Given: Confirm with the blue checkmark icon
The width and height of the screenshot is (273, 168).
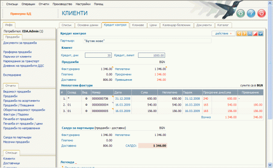Looking at the screenshot, I should [x=261, y=33].
